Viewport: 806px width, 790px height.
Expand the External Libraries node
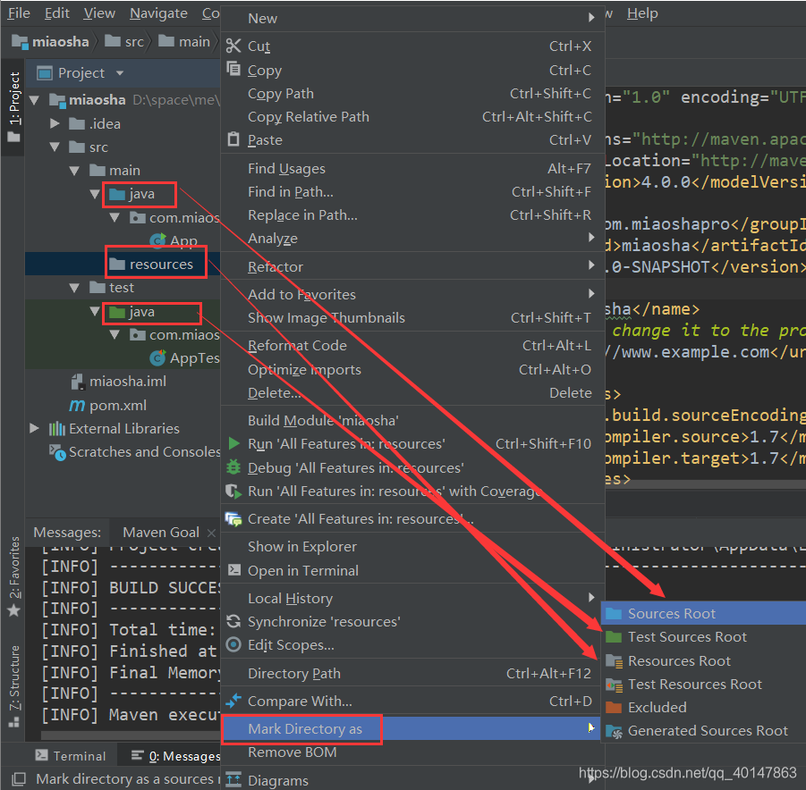(34, 428)
